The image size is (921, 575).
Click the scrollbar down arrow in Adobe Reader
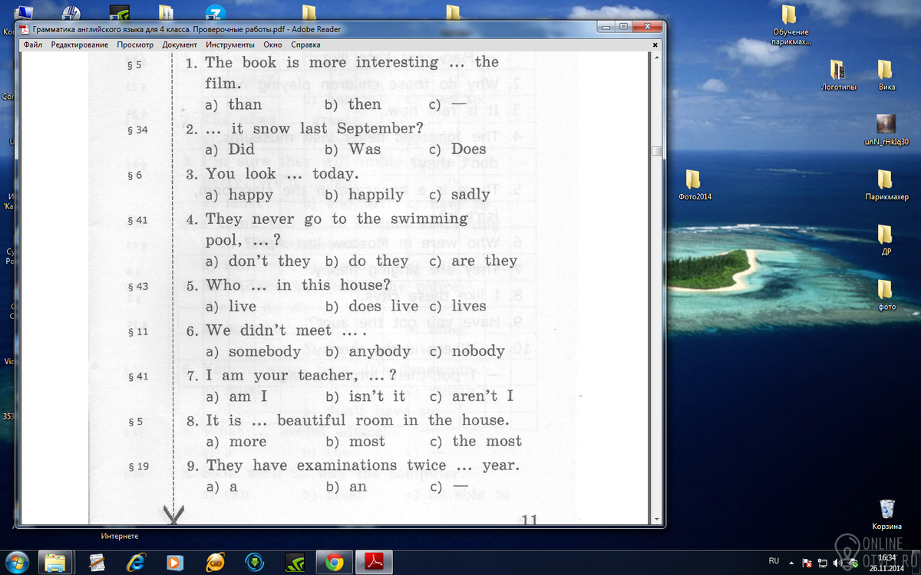tap(656, 519)
